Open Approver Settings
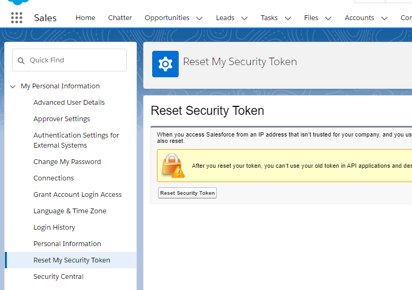412x290 pixels. coord(62,119)
